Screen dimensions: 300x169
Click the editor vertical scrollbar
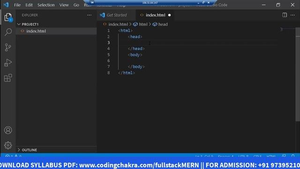click(x=298, y=74)
